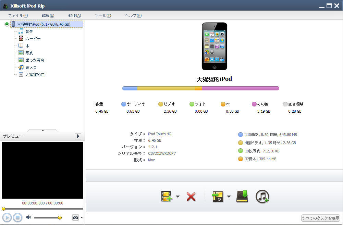Open the ファイル(F) menu
Screen dimensions: 343x225
[18, 15]
